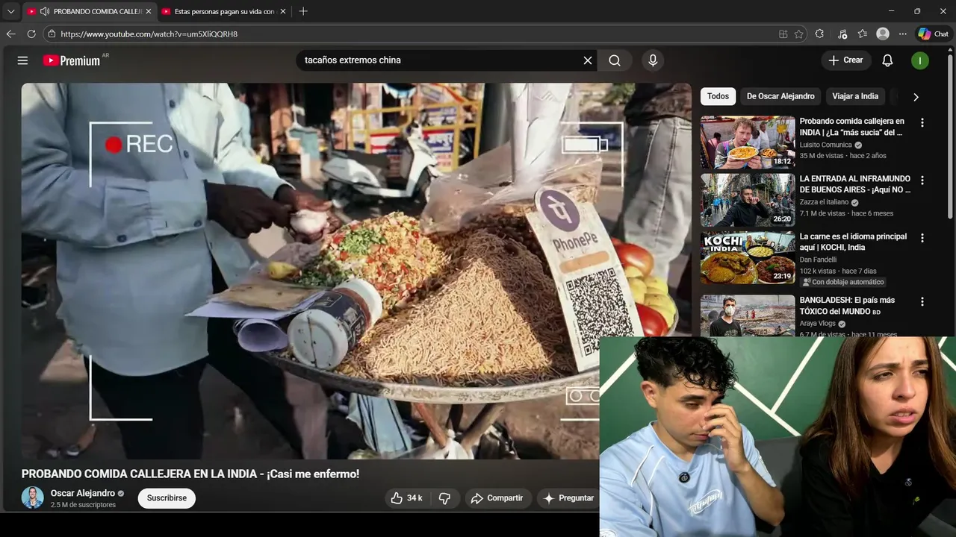
Task: Click the Compartir share button
Action: (x=497, y=498)
